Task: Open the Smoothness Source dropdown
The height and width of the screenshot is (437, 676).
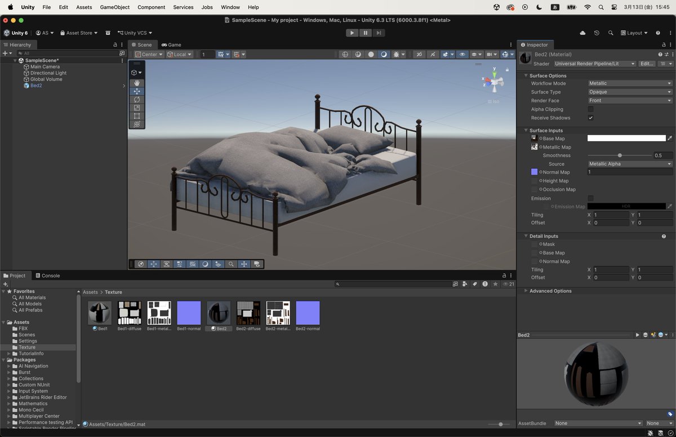Action: click(x=630, y=164)
